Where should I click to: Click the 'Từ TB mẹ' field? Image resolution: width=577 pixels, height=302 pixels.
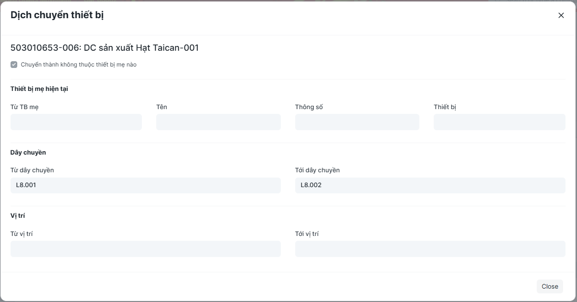[x=76, y=122]
